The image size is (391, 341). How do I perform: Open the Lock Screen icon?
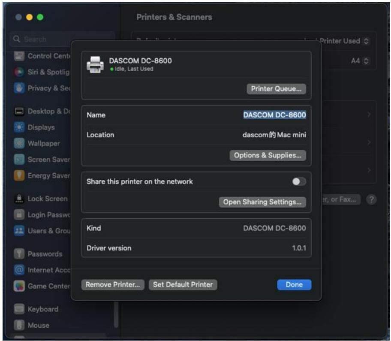19,199
